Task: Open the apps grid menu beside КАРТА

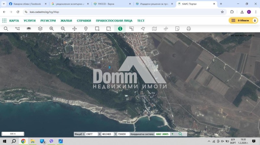Action: point(4,20)
